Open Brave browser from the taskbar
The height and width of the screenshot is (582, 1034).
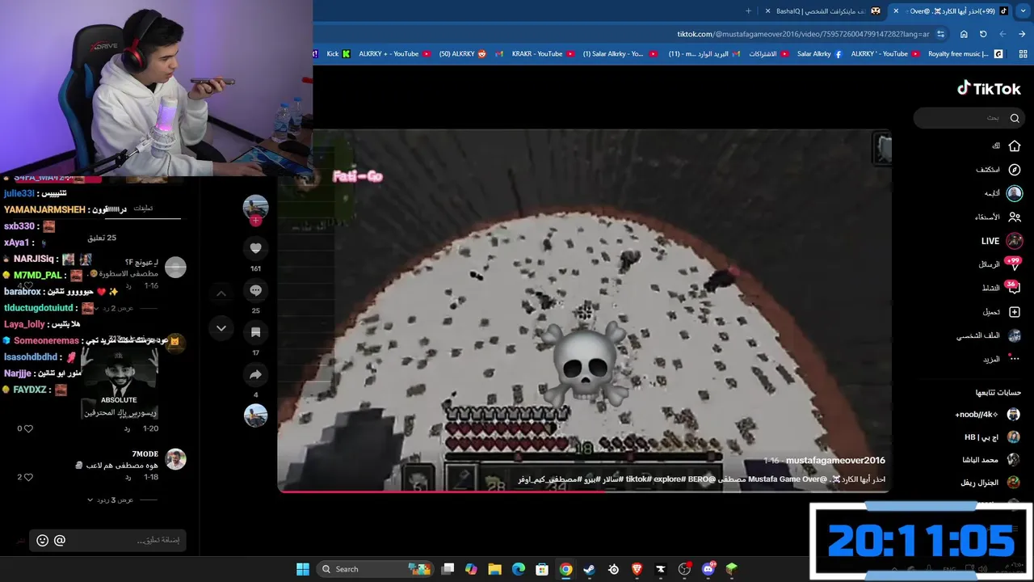pyautogui.click(x=637, y=569)
